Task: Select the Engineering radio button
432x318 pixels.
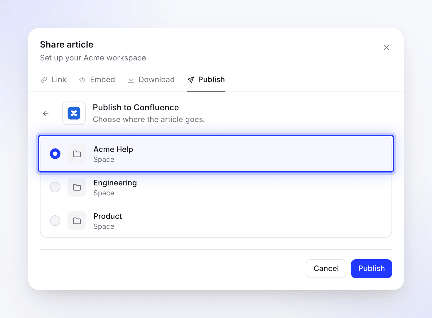Action: (x=55, y=187)
